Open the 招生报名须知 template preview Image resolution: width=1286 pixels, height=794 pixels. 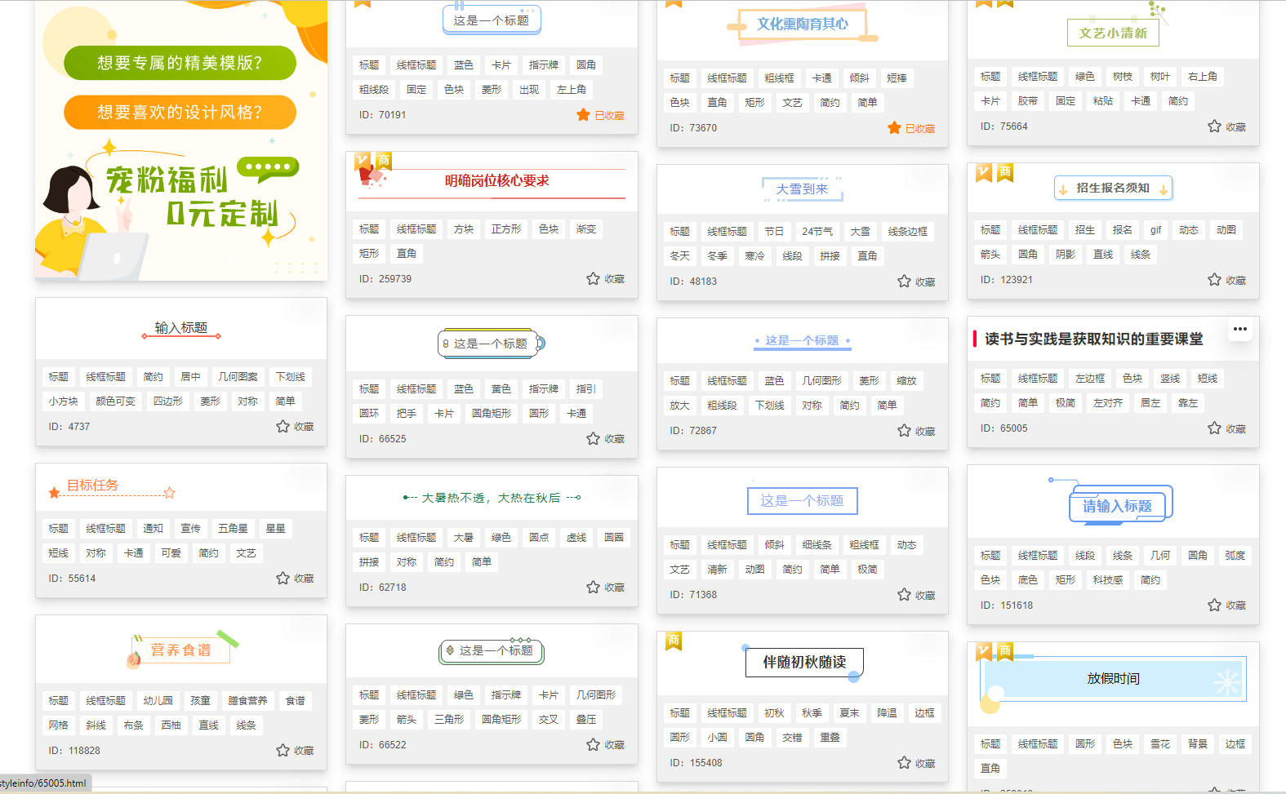coord(1112,189)
